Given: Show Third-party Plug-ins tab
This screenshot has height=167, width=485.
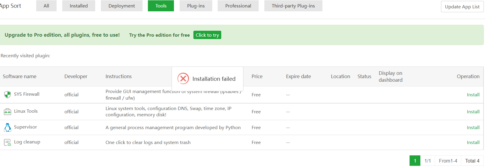Looking at the screenshot, I should (x=293, y=6).
